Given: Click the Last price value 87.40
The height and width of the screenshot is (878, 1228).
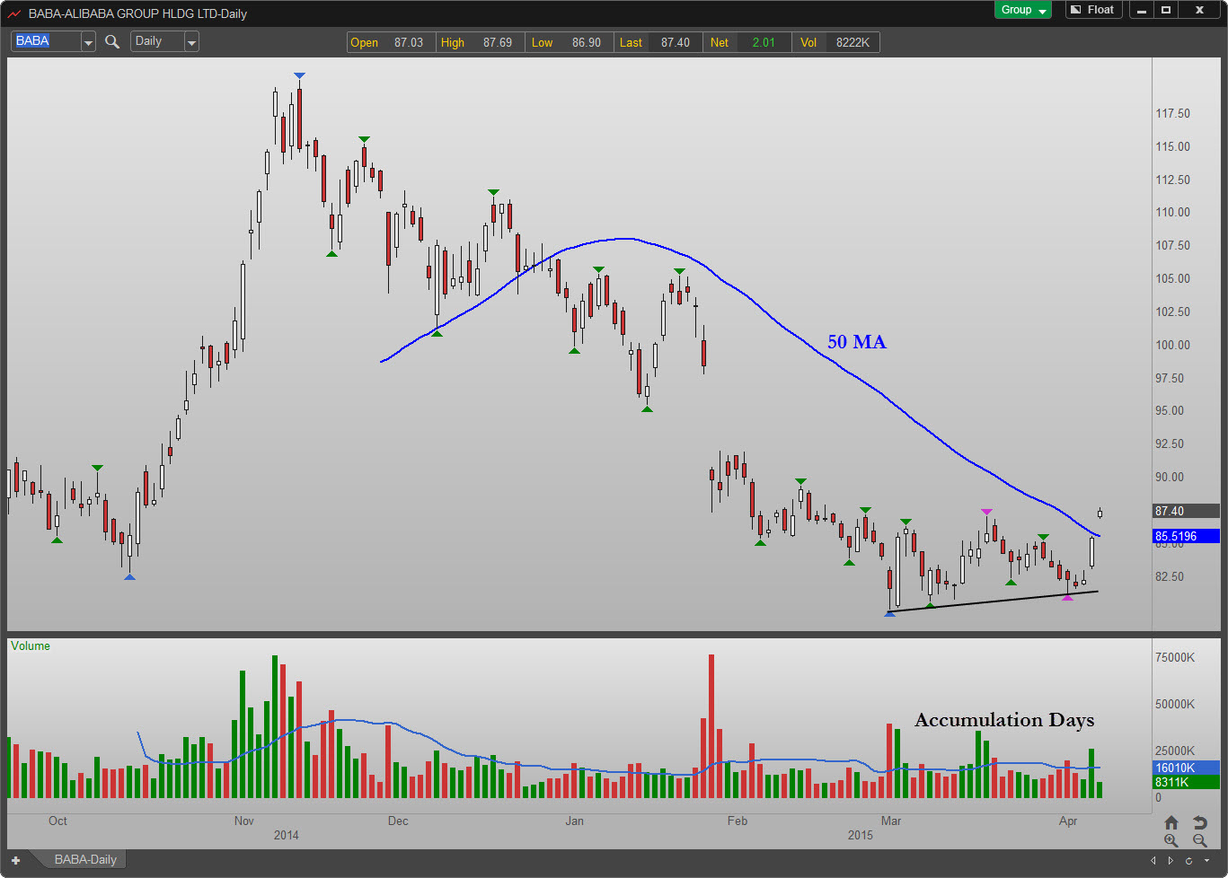Looking at the screenshot, I should pos(676,42).
